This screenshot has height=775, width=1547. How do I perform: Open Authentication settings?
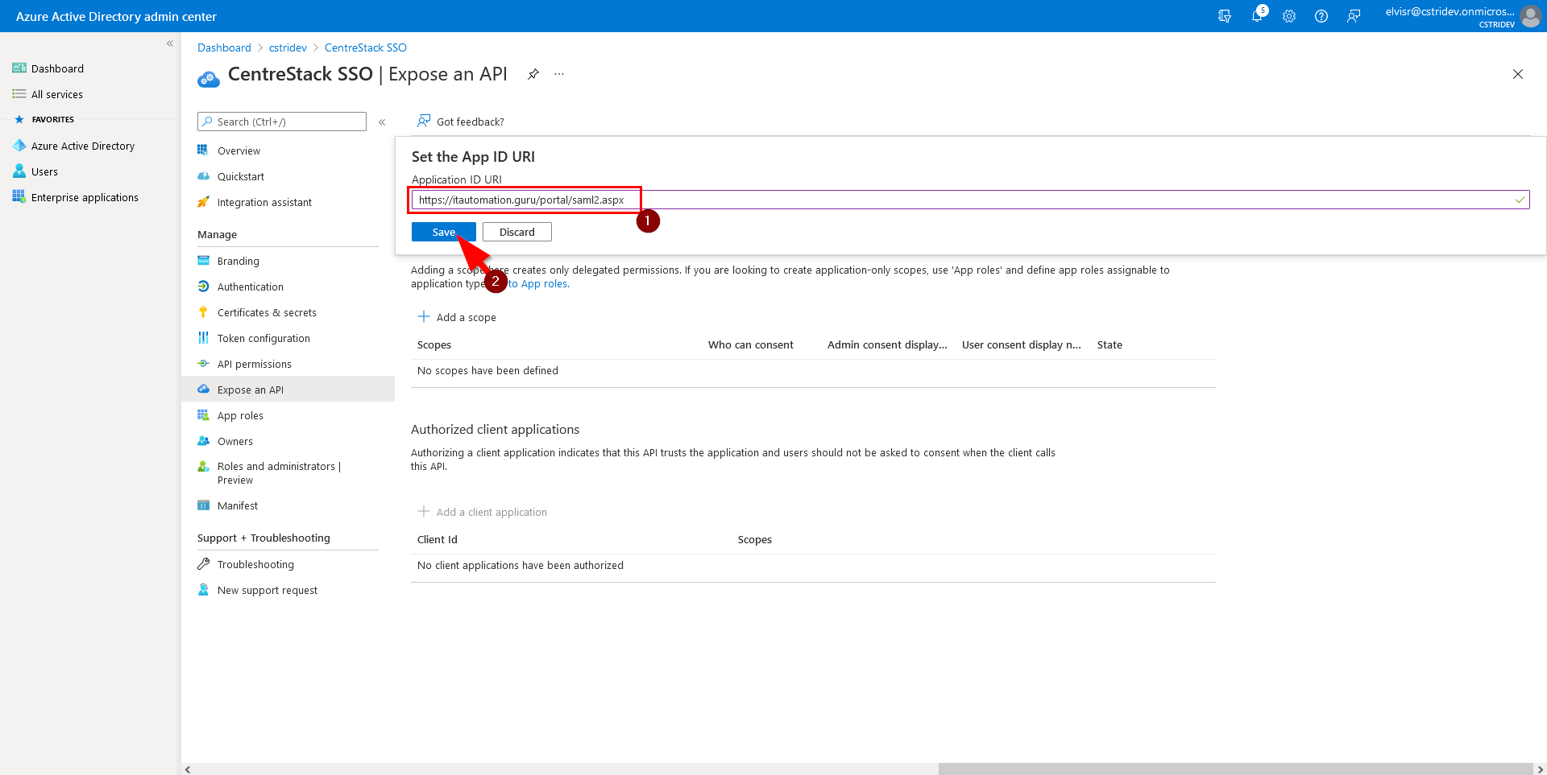pyautogui.click(x=251, y=287)
